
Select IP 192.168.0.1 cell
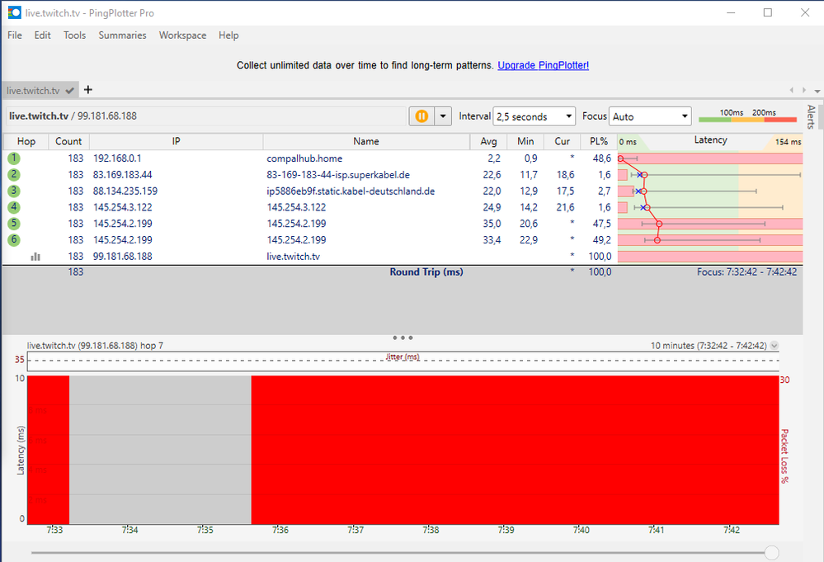coord(117,158)
